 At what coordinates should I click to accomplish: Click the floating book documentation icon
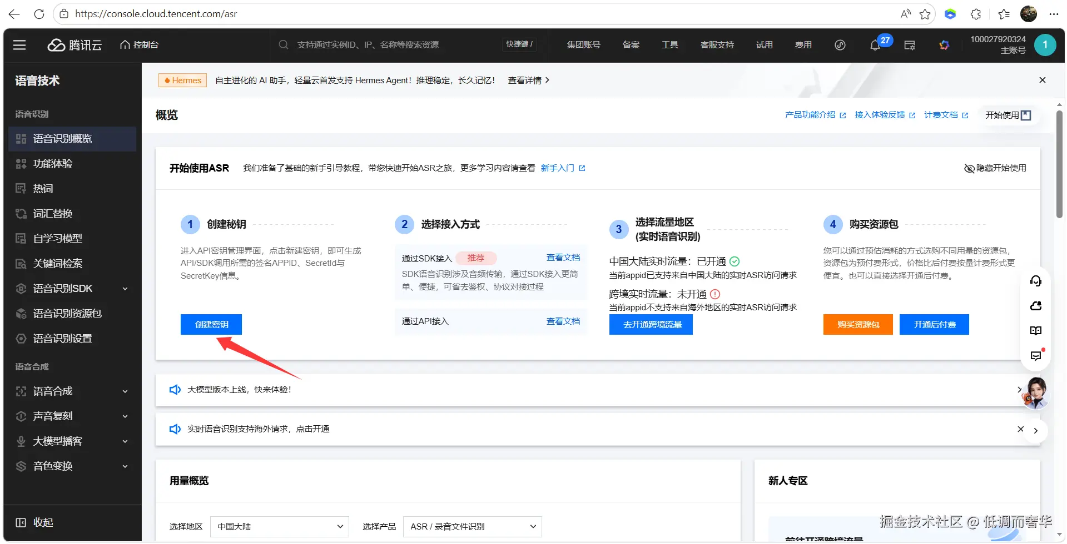(x=1036, y=331)
